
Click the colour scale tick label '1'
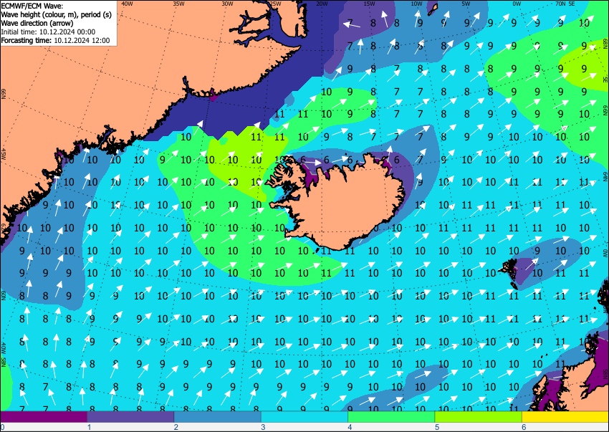89,427
